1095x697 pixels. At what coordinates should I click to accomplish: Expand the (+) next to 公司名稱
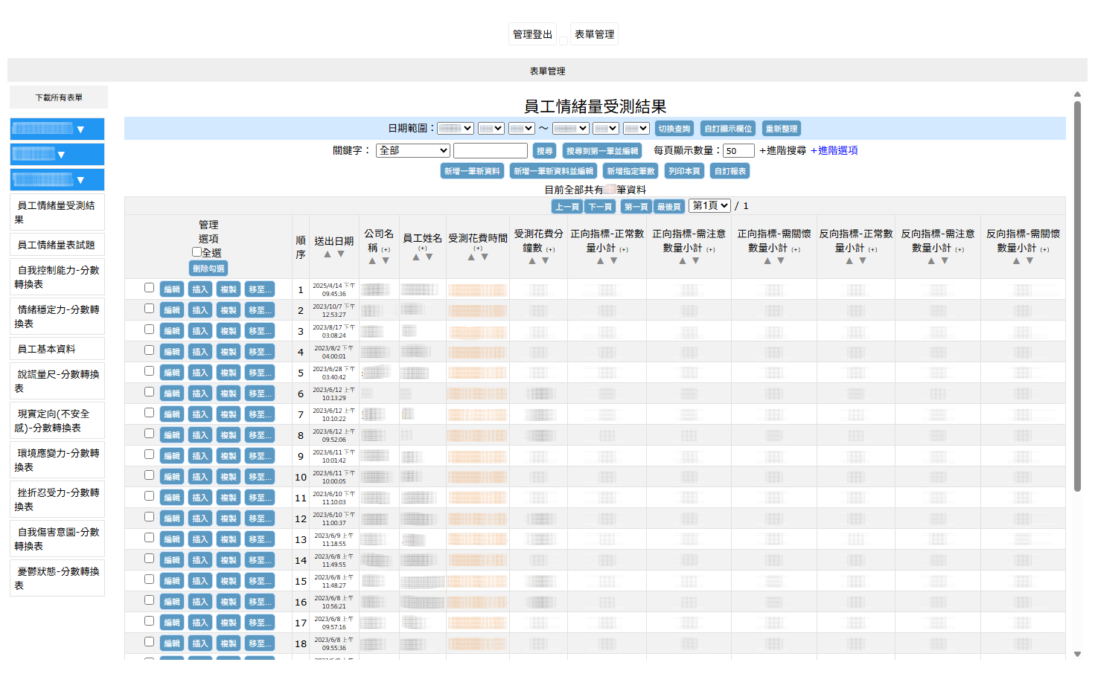[x=386, y=250]
